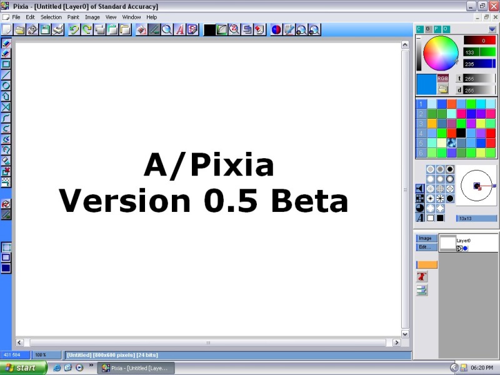Screen dimensions: 500x375
Task: Click the large letter A brush text icon
Action: coord(420,217)
